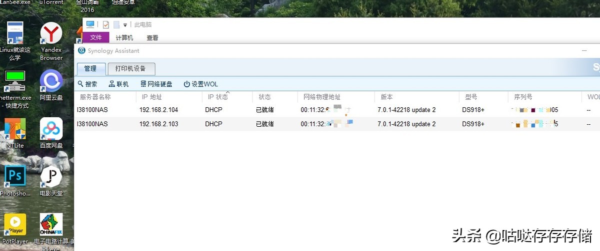Click the properties checkmark icon in Explorer quick access

pyautogui.click(x=105, y=24)
